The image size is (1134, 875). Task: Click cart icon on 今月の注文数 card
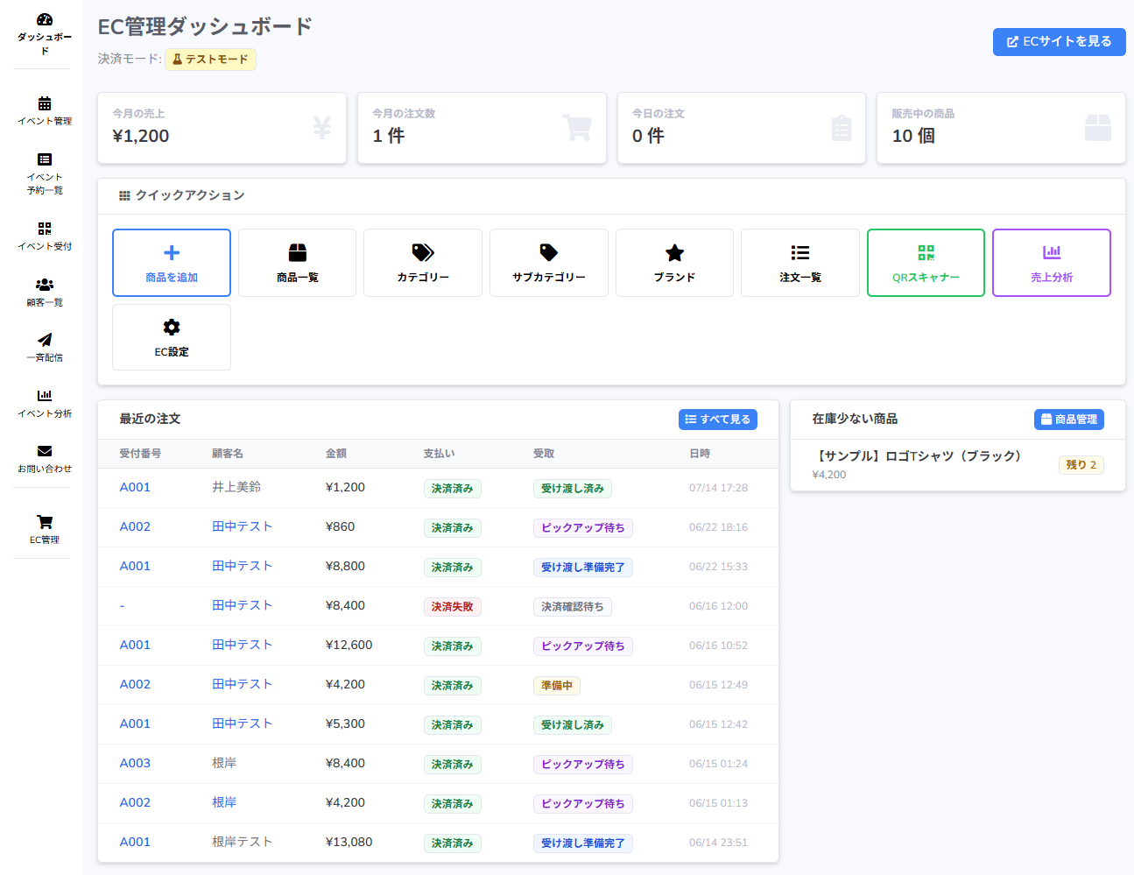[577, 128]
